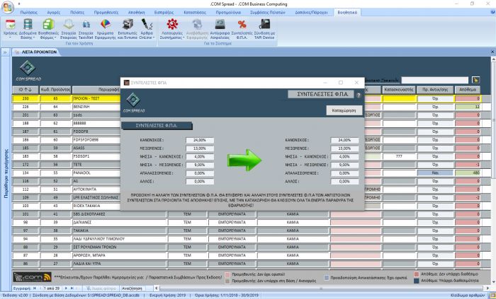Open Χρώματα Εφαρμογής color settings
This screenshot has height=299, width=496.
pos(105,29)
